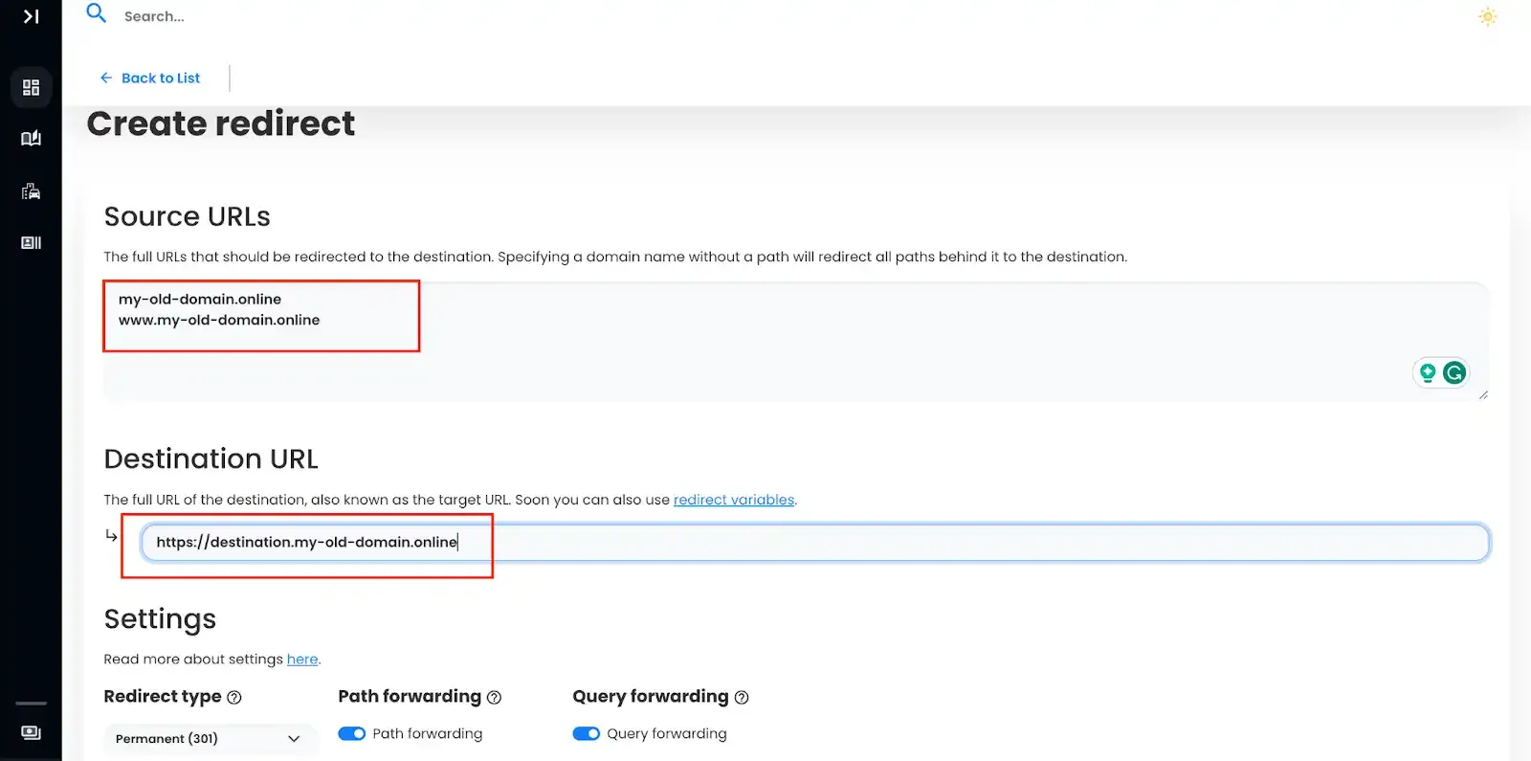This screenshot has width=1531, height=761.
Task: Expand redirect type options via the chevron
Action: pyautogui.click(x=294, y=738)
